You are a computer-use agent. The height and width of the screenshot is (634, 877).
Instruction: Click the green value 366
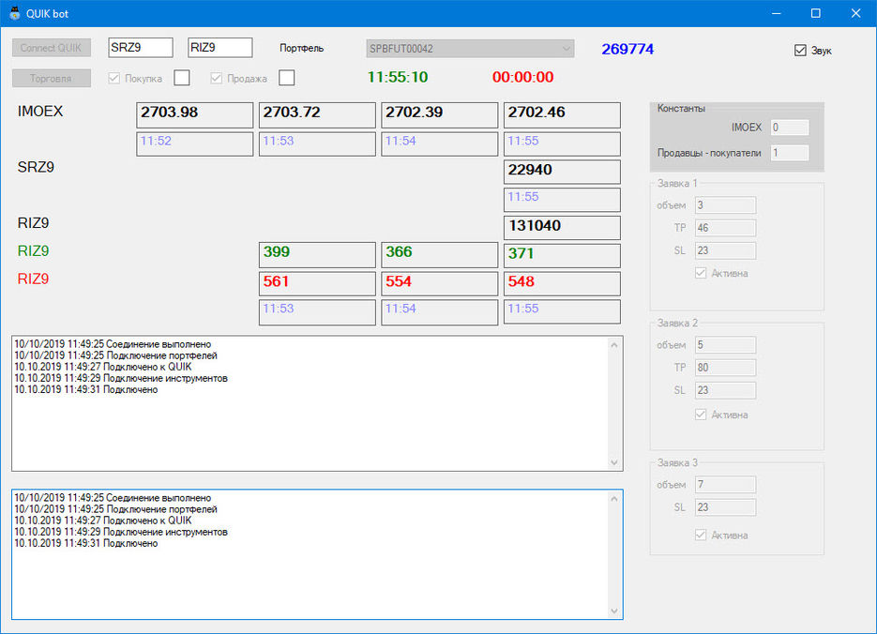coord(440,255)
